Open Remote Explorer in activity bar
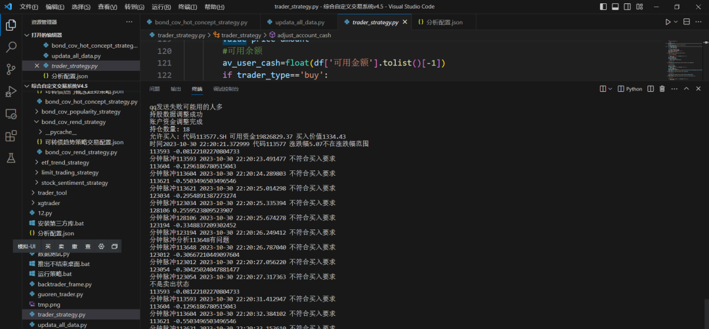The width and height of the screenshot is (709, 329). coord(11,114)
